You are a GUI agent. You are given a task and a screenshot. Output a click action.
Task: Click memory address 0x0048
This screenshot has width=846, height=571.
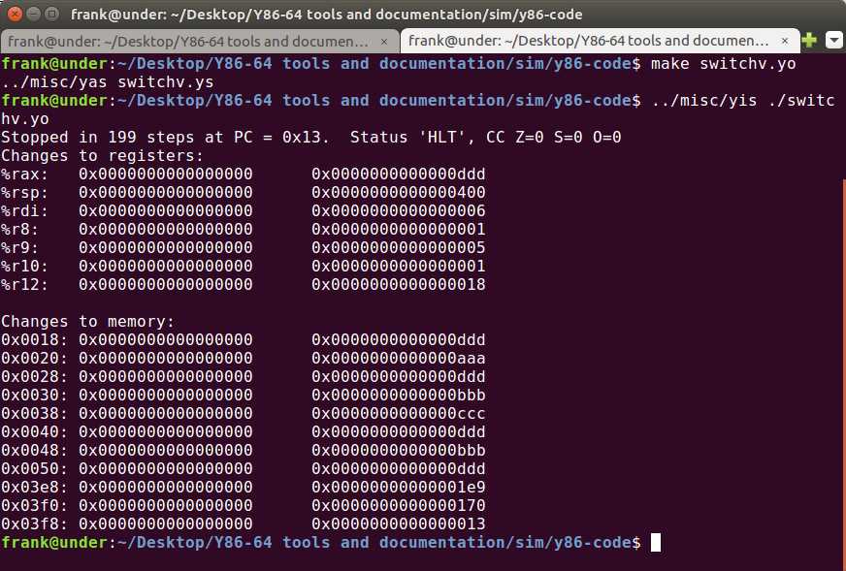point(35,450)
